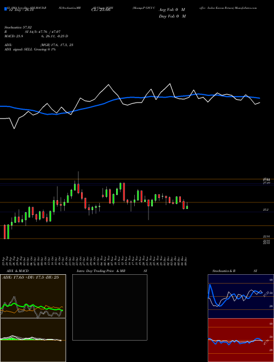This screenshot has width=274, height=362.
Task: Click the 12 Day moving average value
Action: coord(21,10)
